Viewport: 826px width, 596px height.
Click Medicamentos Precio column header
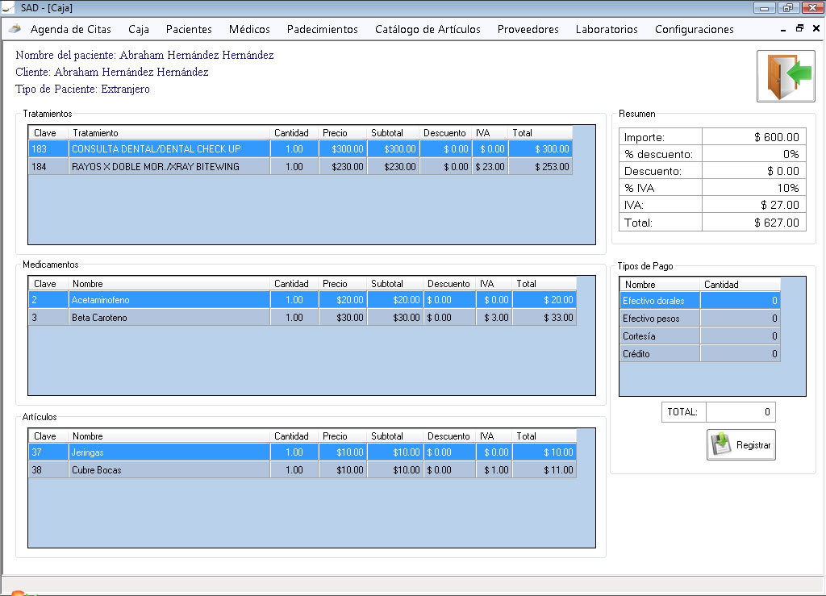click(x=342, y=284)
